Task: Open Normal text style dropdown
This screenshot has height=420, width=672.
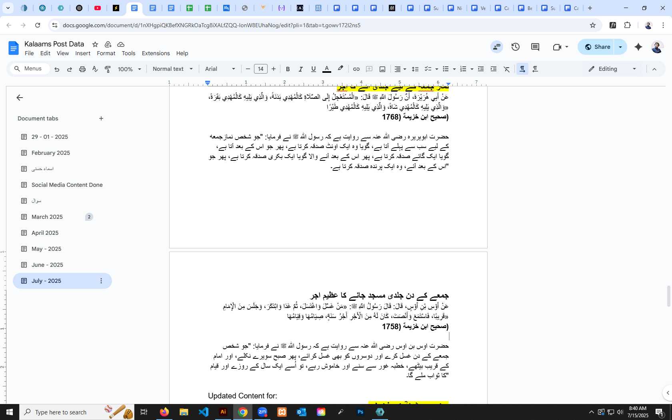Action: [173, 69]
